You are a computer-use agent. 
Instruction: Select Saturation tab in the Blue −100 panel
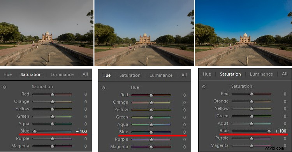point(31,74)
